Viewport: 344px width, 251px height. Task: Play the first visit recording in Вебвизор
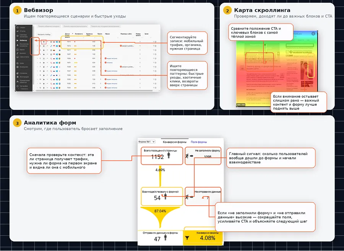[44, 41]
